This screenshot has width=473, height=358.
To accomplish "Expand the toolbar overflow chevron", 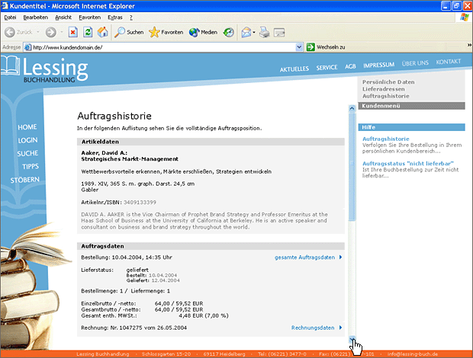I will 469,45.
